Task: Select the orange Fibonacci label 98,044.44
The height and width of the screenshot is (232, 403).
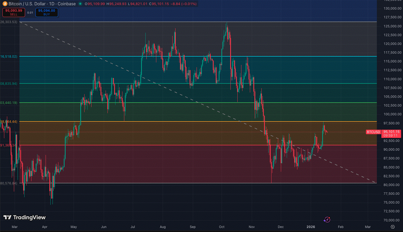Action: tap(9, 122)
